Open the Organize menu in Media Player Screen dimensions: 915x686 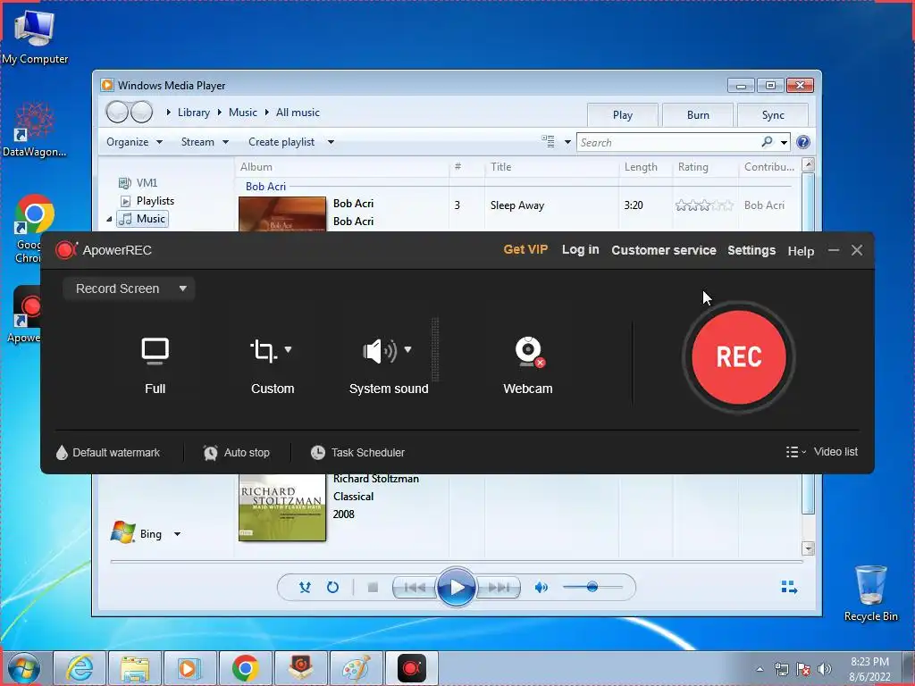[134, 142]
